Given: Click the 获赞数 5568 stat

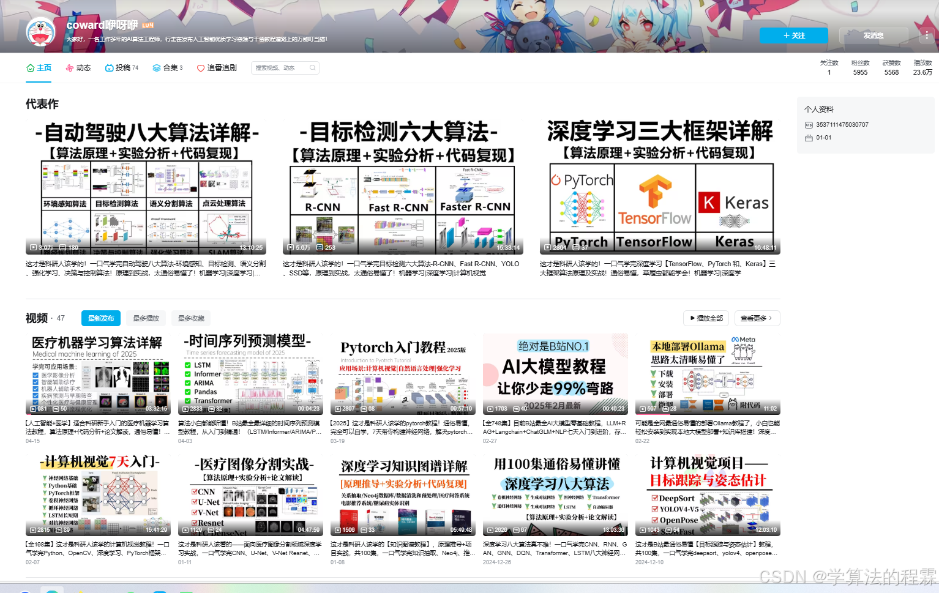Looking at the screenshot, I should pyautogui.click(x=892, y=67).
